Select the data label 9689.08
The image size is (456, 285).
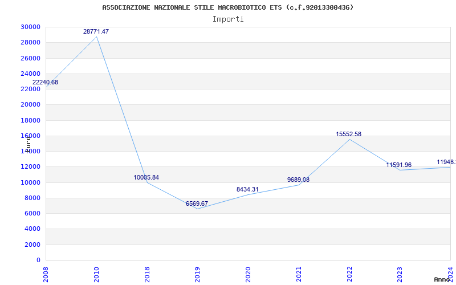[x=298, y=180]
